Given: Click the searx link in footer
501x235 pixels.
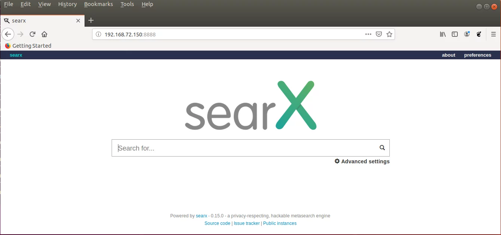Looking at the screenshot, I should click(201, 215).
